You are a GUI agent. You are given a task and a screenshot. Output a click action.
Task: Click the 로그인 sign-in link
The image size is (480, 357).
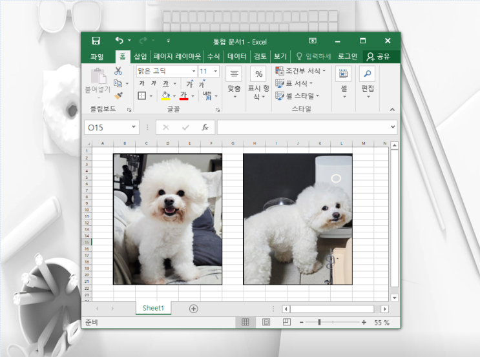point(348,57)
